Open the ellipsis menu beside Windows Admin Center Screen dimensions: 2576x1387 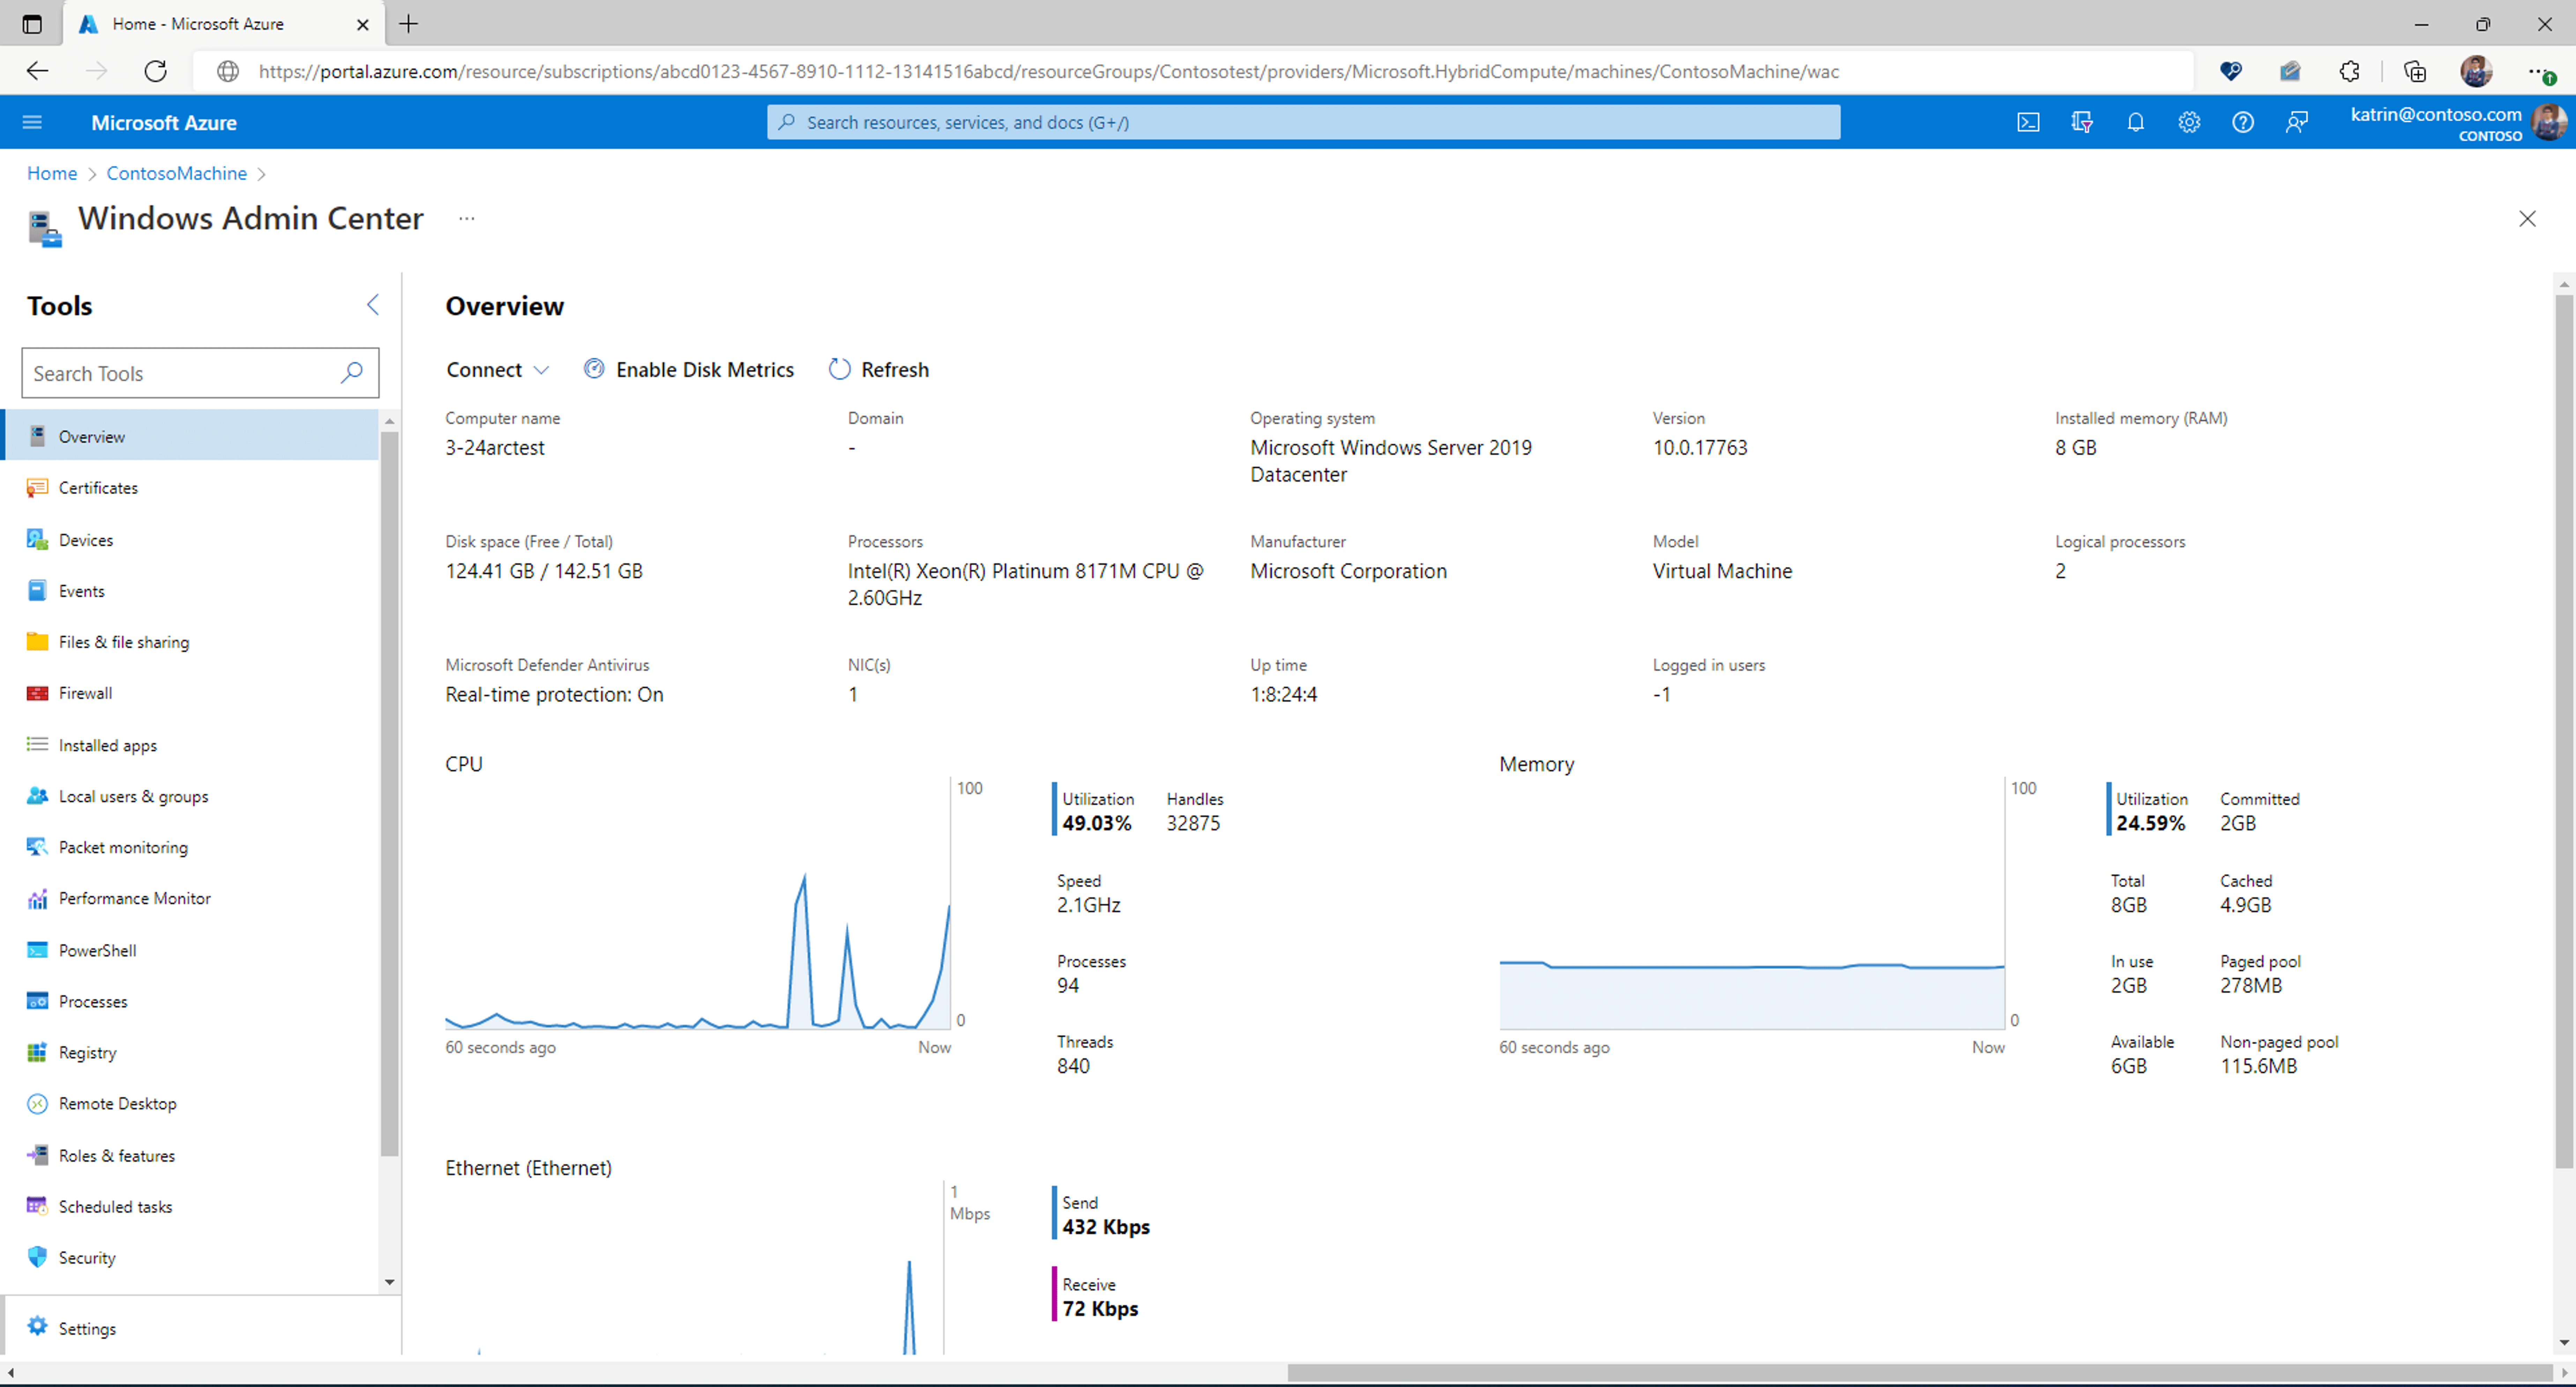(x=466, y=218)
